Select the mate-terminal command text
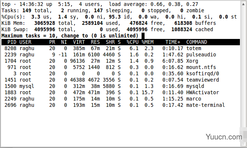 coord(206,105)
